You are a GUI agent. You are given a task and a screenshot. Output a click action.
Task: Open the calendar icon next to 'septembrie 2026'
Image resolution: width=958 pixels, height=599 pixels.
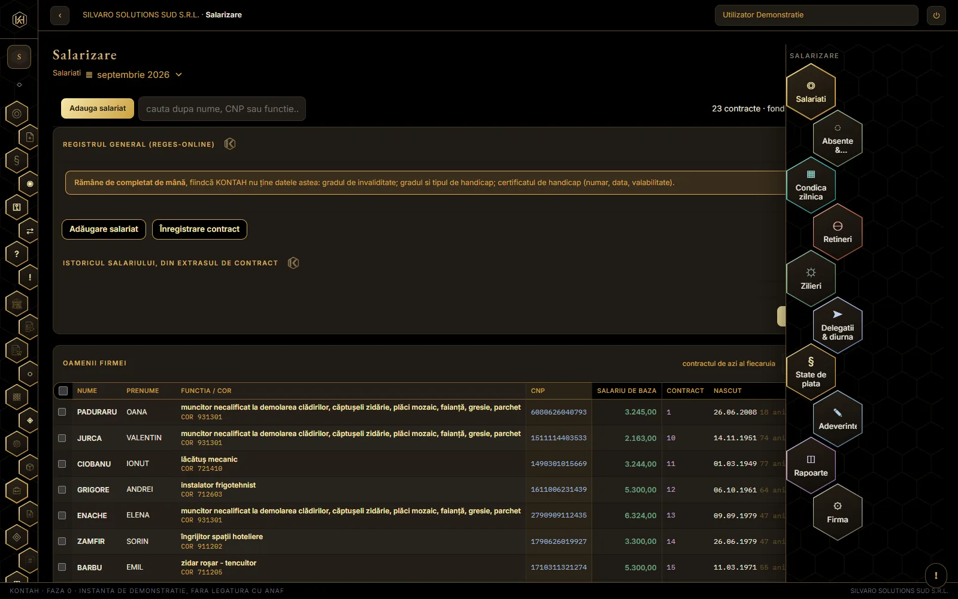(89, 75)
